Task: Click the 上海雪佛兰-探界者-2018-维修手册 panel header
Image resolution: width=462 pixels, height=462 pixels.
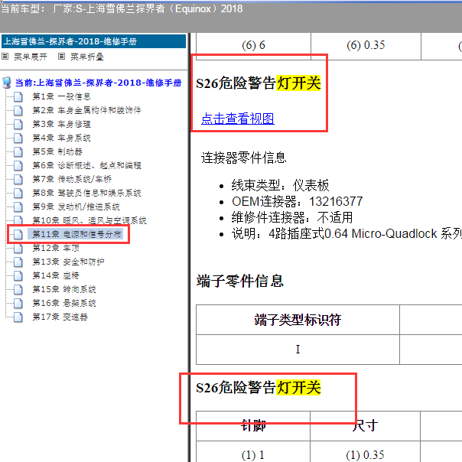Action: click(93, 41)
